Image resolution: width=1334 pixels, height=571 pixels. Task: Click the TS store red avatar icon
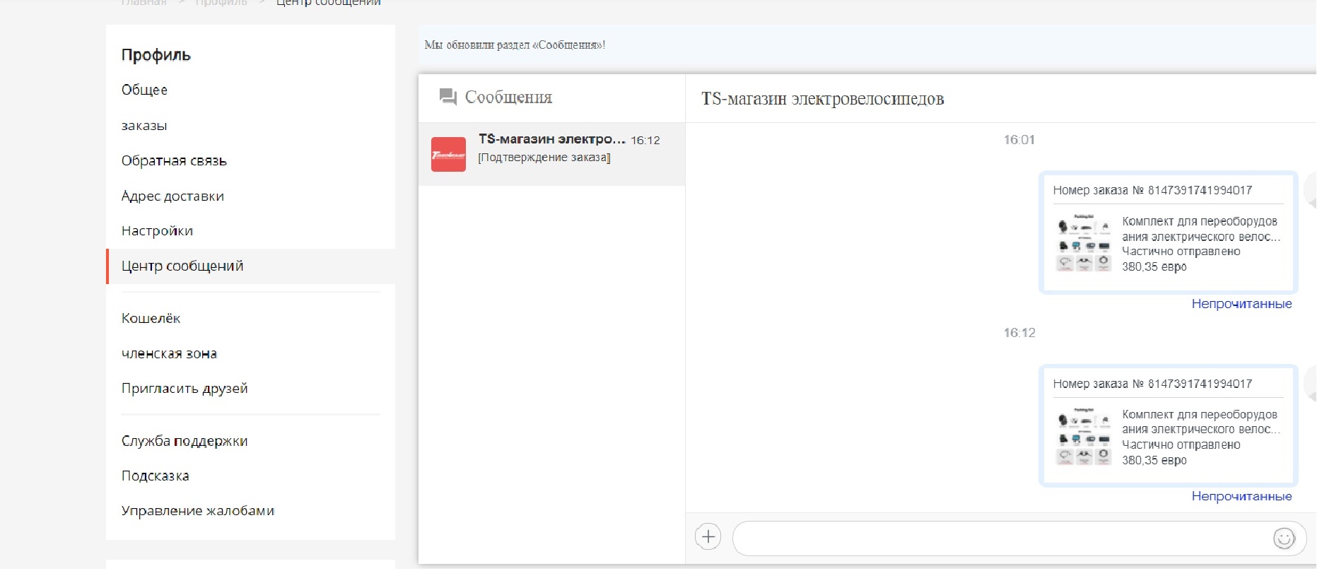click(x=448, y=154)
